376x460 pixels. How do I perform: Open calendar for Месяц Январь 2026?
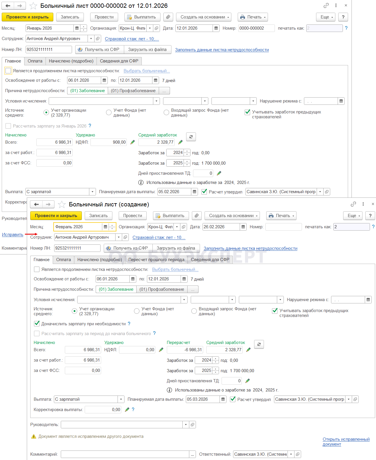[x=77, y=28]
